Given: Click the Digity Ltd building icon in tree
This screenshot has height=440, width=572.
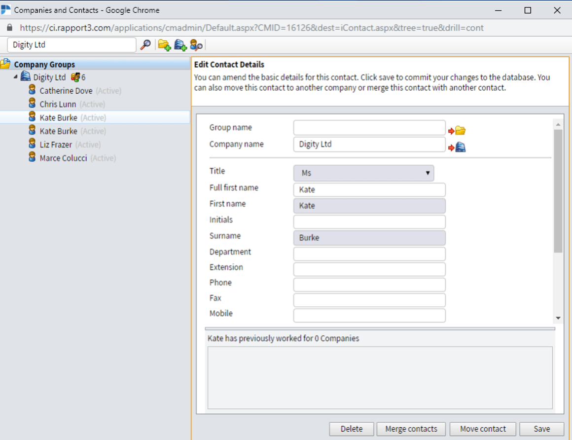Looking at the screenshot, I should (26, 76).
